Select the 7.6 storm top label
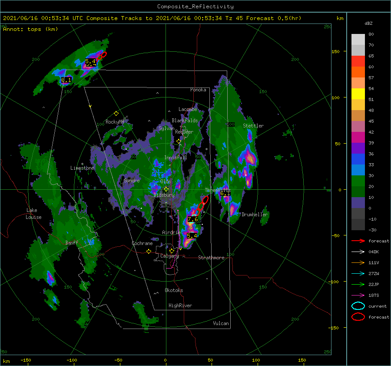Image resolution: width=391 pixels, height=366 pixels. pos(192,219)
